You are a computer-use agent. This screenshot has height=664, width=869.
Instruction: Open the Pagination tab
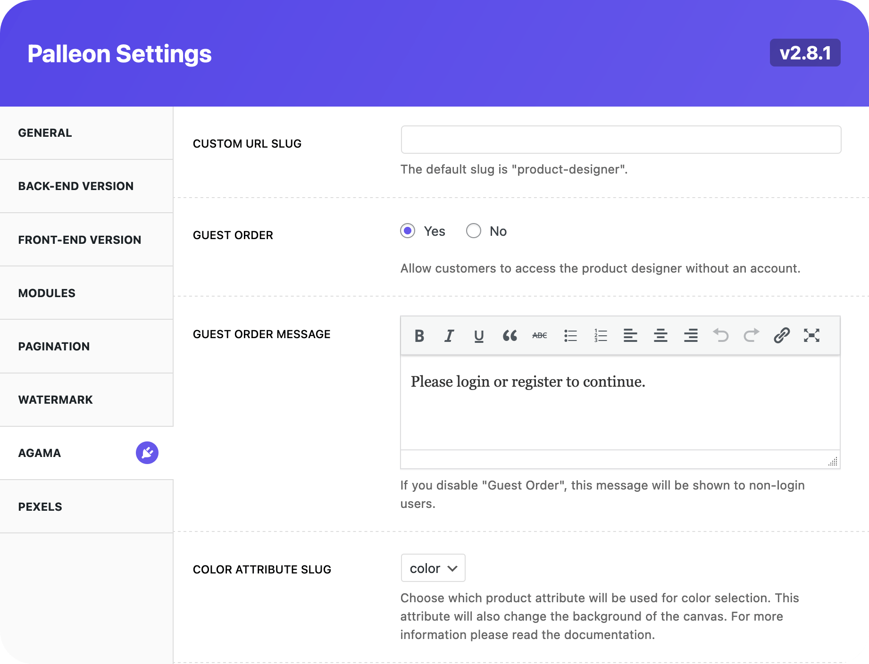(x=86, y=346)
